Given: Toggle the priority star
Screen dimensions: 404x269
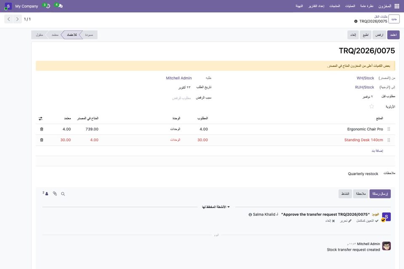Looking at the screenshot, I should 372,107.
